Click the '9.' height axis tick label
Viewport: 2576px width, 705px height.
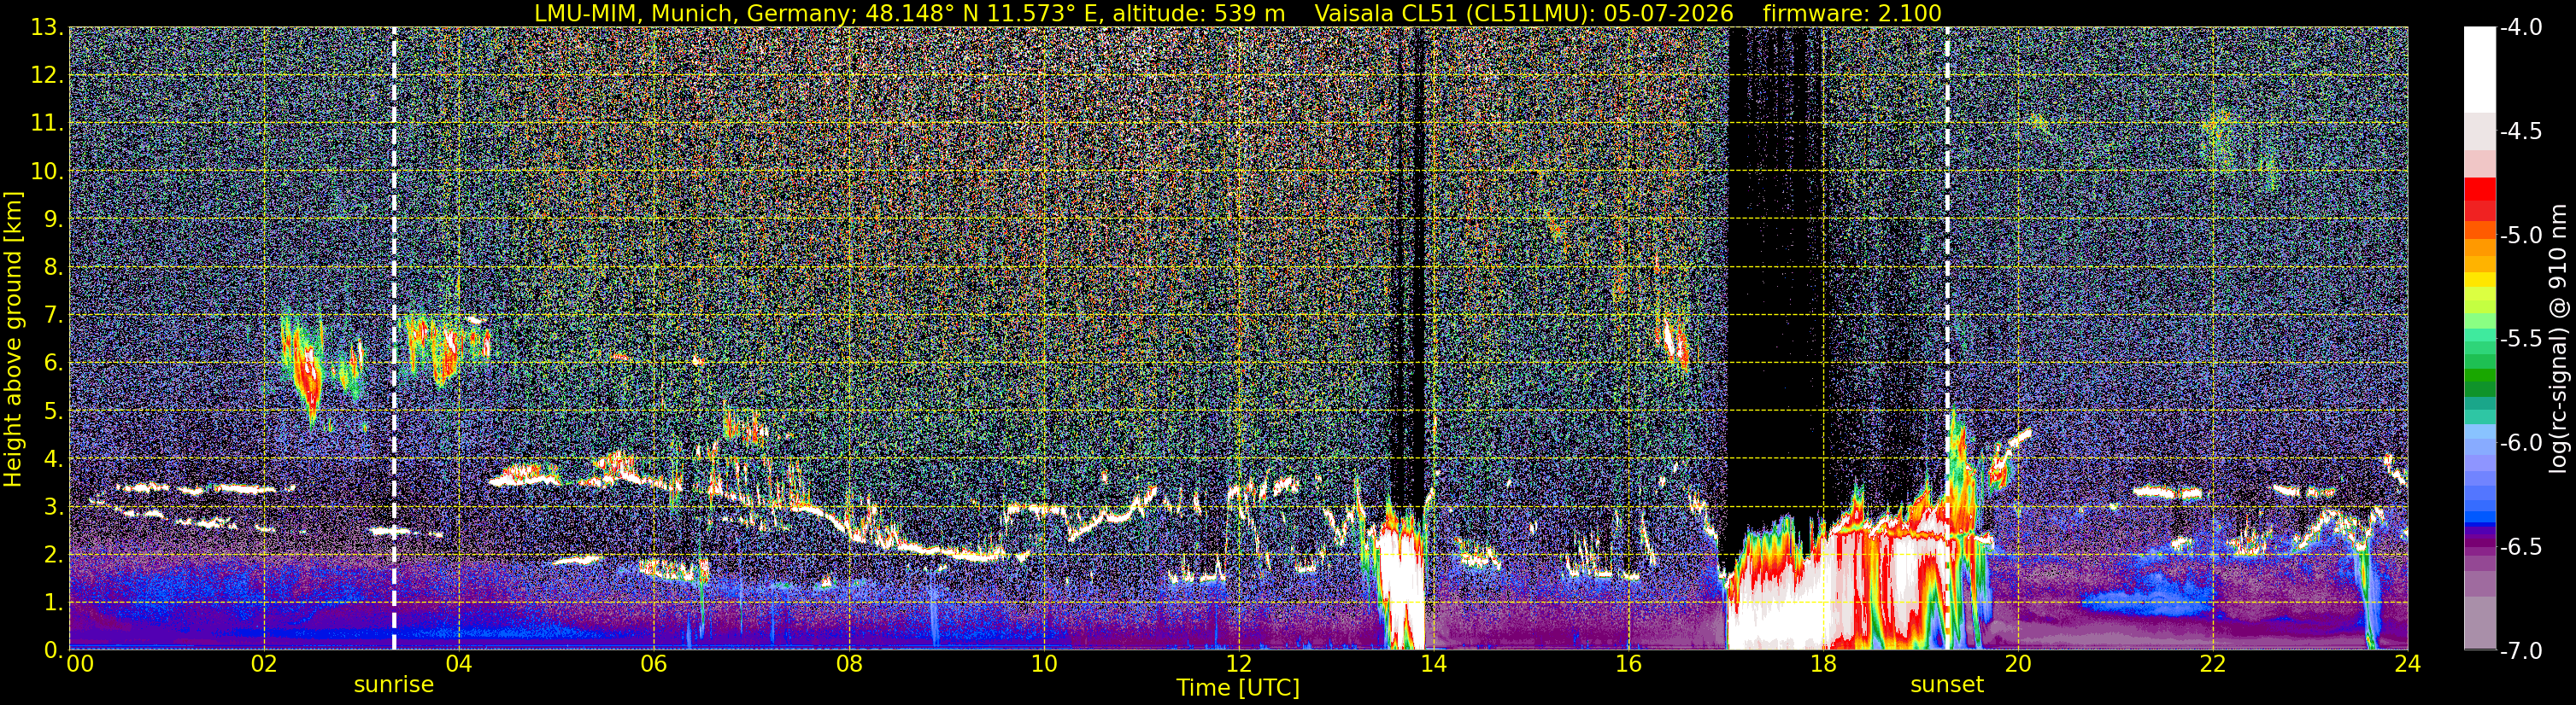[54, 218]
